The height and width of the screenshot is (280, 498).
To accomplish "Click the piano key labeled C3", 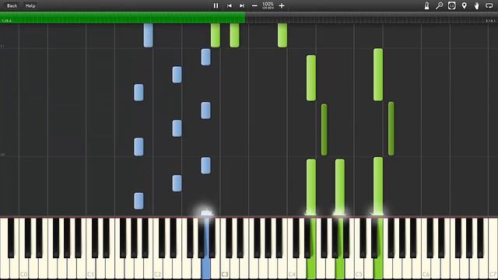I will tap(225, 268).
